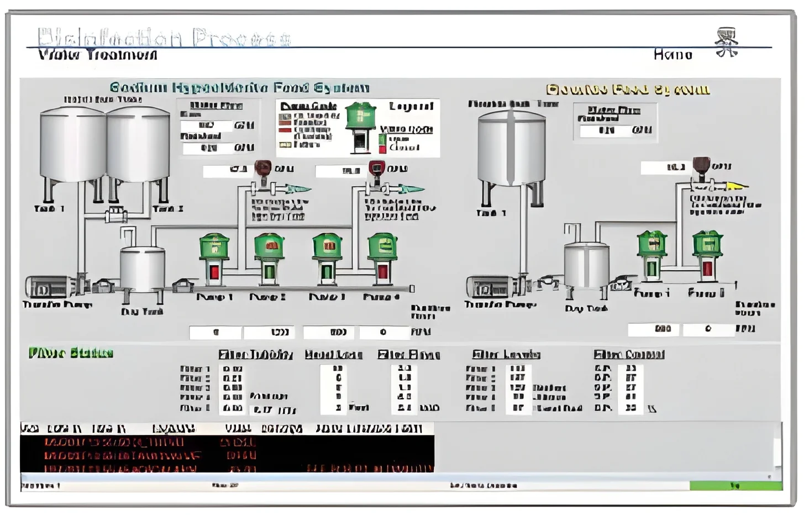809x515 pixels.
Task: Click Filter 1 level value
Action: [x=517, y=369]
